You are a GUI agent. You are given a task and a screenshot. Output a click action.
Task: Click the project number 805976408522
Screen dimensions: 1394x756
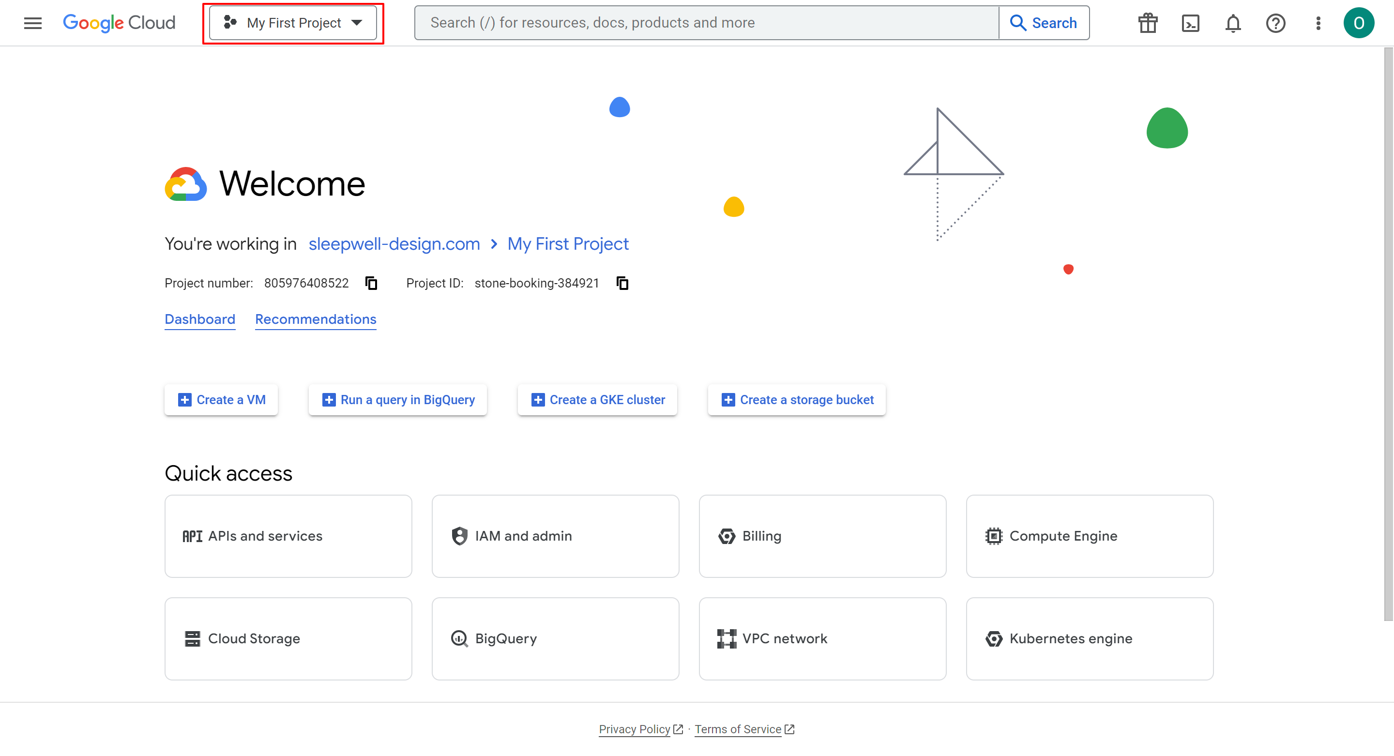click(x=306, y=283)
